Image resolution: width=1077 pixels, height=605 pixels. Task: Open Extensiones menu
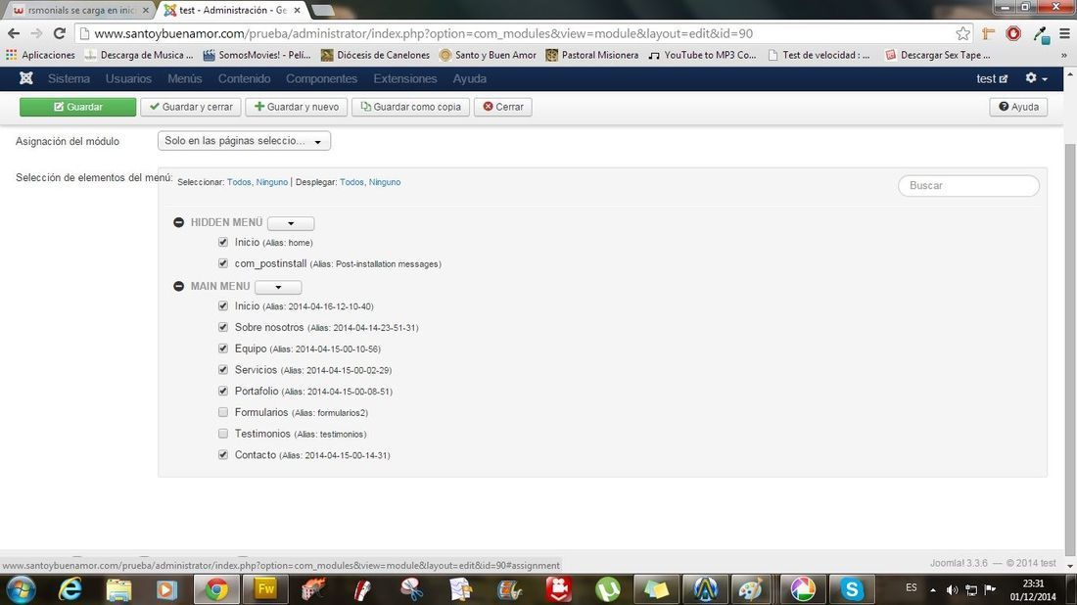click(x=405, y=78)
